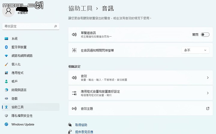The image size is (216, 134).
Task: Click the feedback icon beside 提供意見反應
Action: pyautogui.click(x=70, y=132)
